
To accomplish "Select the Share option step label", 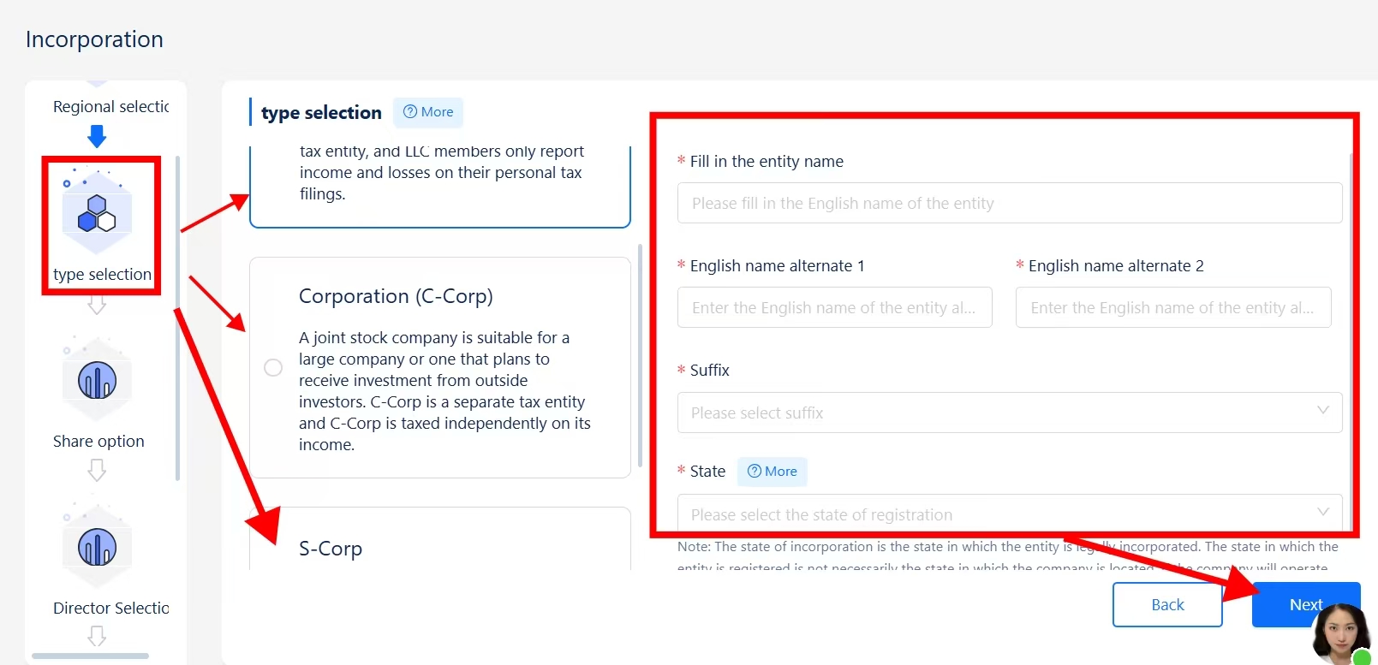I will [x=98, y=442].
